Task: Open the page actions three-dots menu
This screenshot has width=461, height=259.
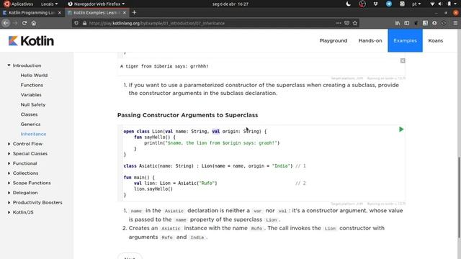Action: coord(339,23)
